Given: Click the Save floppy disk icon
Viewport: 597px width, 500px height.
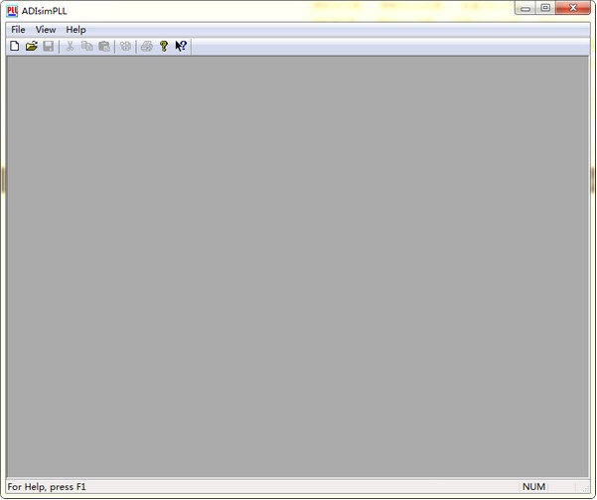Looking at the screenshot, I should click(x=49, y=46).
